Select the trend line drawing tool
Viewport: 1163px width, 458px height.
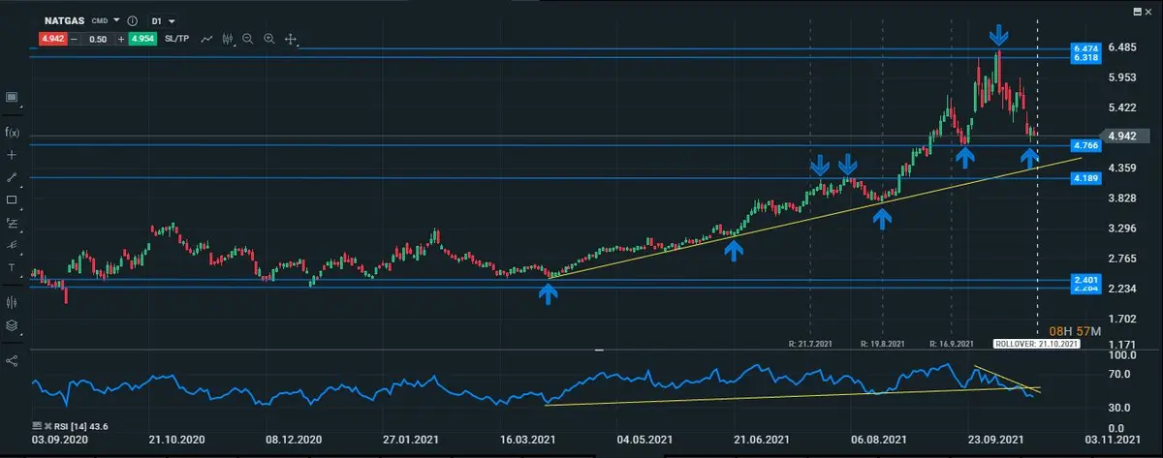pyautogui.click(x=12, y=178)
